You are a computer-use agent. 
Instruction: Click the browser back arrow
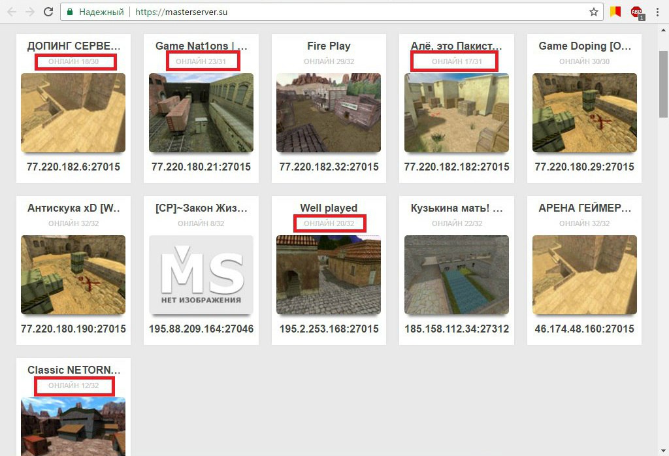[12, 12]
